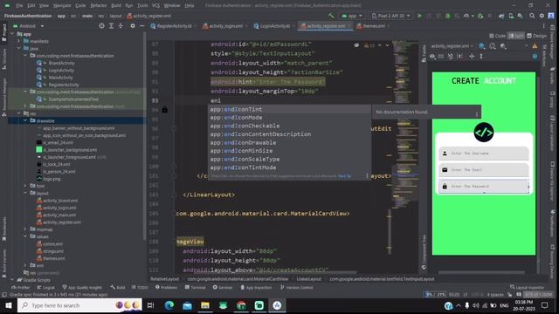Click the Debug app bug icon
The image size is (559, 314).
click(x=448, y=16)
